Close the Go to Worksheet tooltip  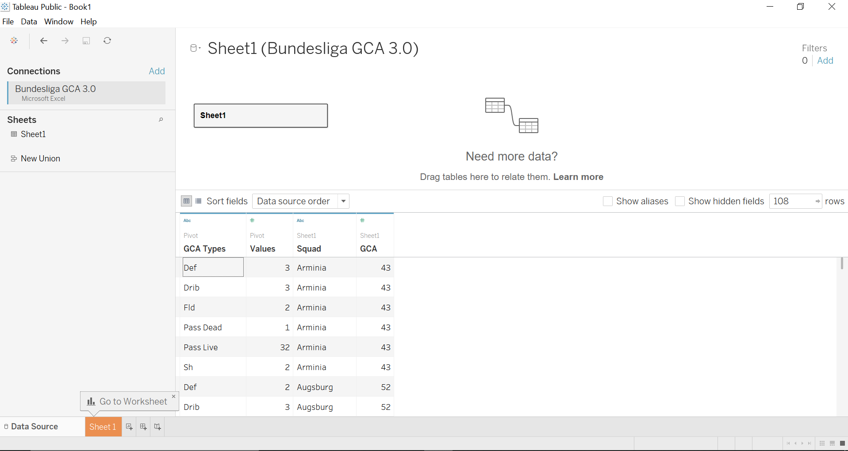pyautogui.click(x=174, y=396)
